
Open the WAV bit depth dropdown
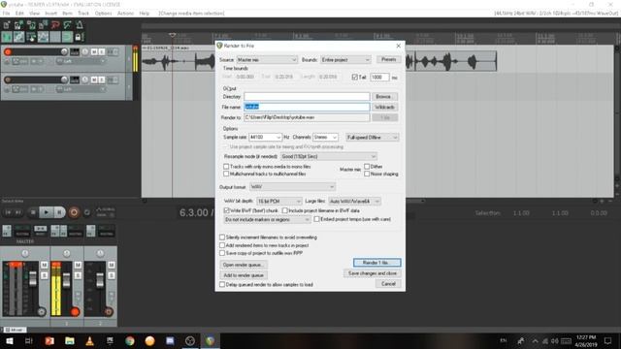(279, 202)
